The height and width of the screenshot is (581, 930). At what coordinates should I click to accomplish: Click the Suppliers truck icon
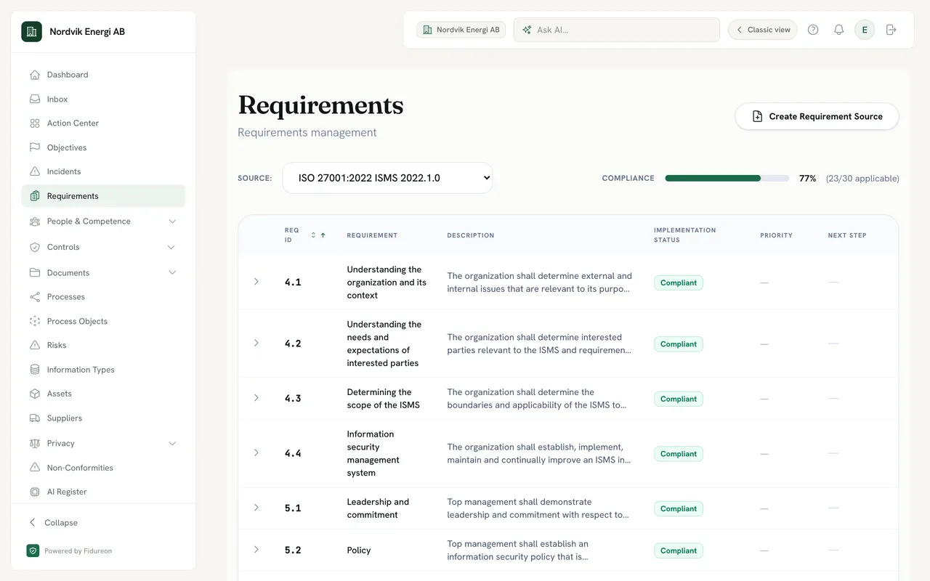[34, 418]
